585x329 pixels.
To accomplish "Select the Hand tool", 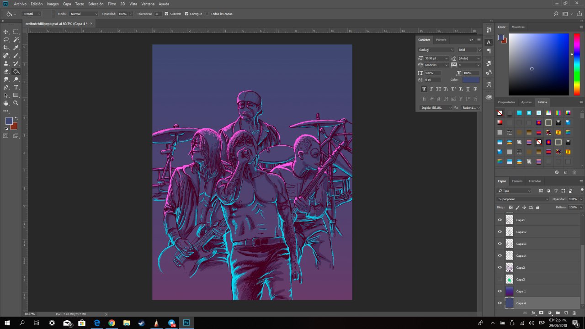I will click(x=6, y=103).
